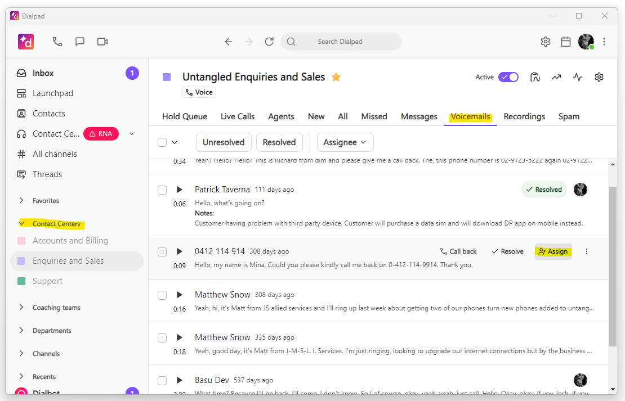625x401 pixels.
Task: Open the Missed tab
Action: click(x=374, y=116)
